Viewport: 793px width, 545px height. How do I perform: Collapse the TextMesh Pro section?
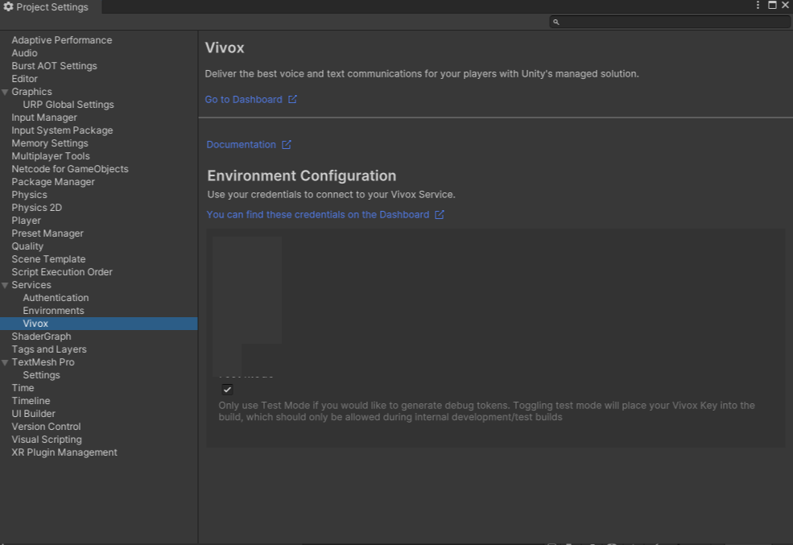tap(6, 362)
